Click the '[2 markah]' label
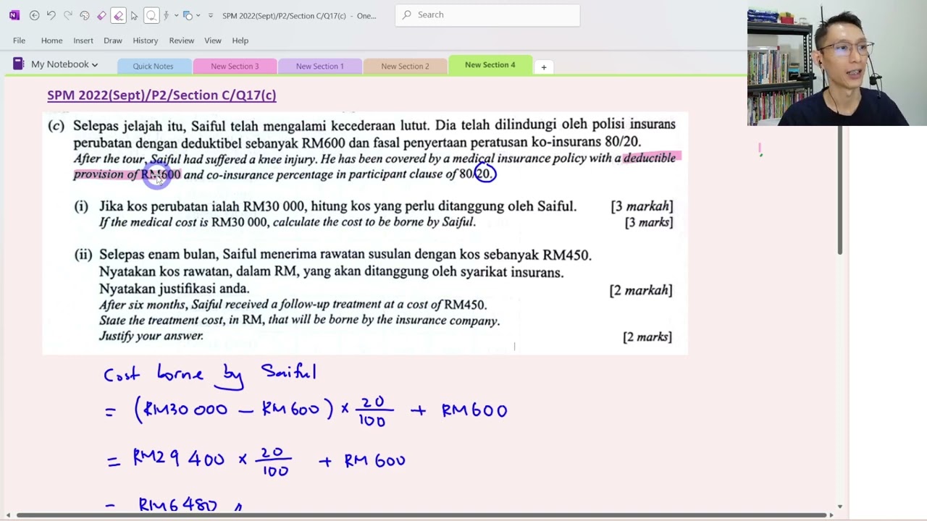Viewport: 927px width, 521px height. pyautogui.click(x=641, y=290)
